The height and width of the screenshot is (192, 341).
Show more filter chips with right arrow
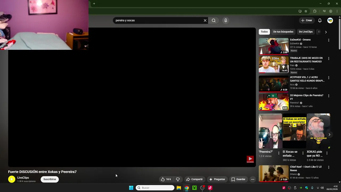[326, 32]
